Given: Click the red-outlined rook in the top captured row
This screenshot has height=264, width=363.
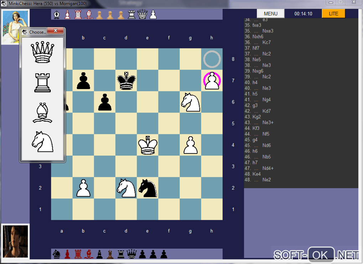Looking at the screenshot, I should pos(78,15).
